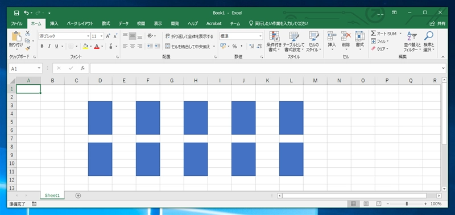Viewport: 455px width, 215px height.
Task: Toggle wrap text (折り返して全体を表示する)
Action: pyautogui.click(x=189, y=36)
